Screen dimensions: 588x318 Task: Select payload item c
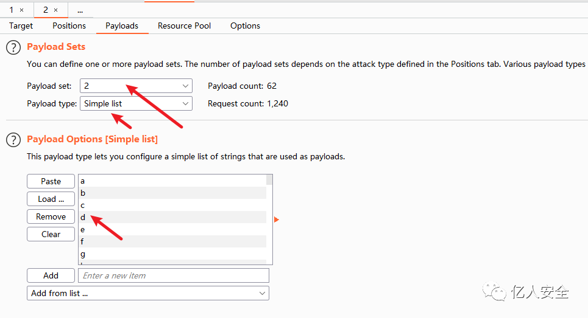point(172,206)
